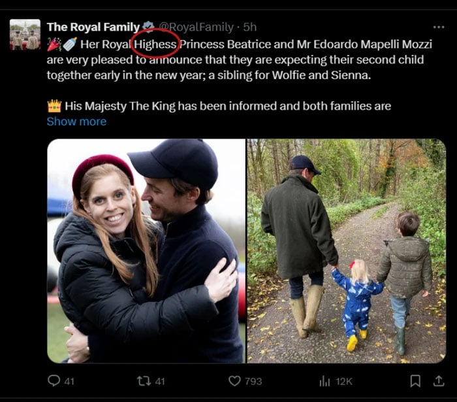Open the photo of the couple hugging
This screenshot has width=457, height=402.
coord(146,250)
